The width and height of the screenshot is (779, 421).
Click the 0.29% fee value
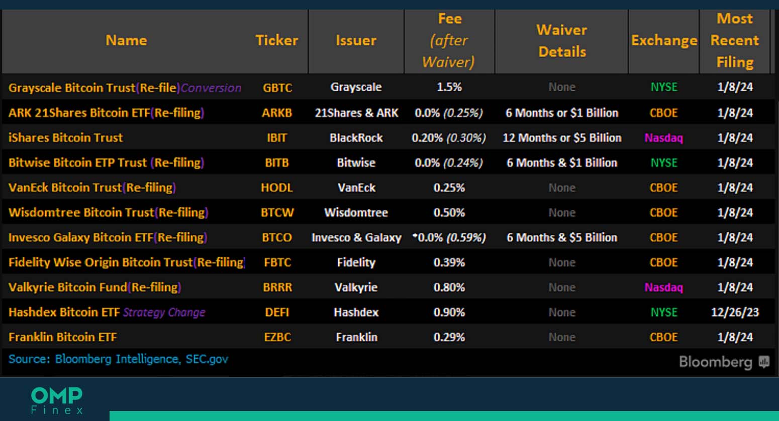(449, 337)
